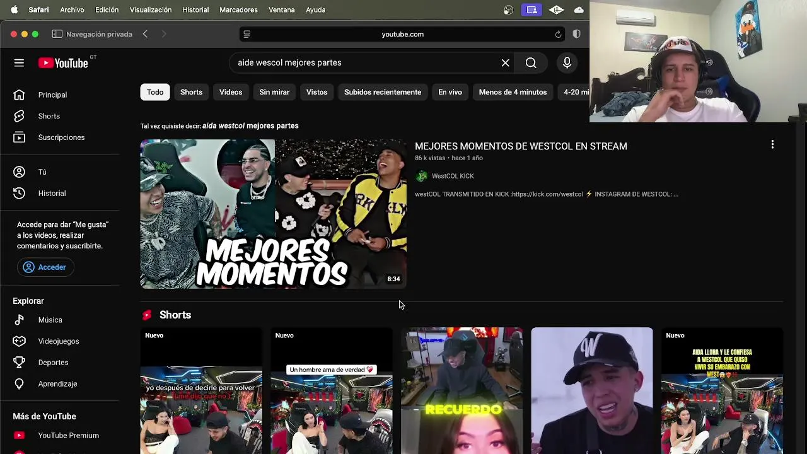The height and width of the screenshot is (454, 807).
Task: Open the Visualización menu
Action: pos(150,9)
